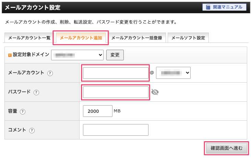
Task: Toggle password visibility eye icon
Action: [155, 92]
